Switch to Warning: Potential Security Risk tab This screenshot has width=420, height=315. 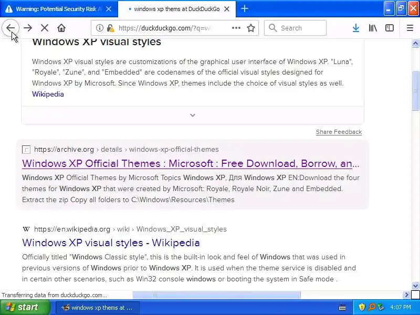(59, 9)
